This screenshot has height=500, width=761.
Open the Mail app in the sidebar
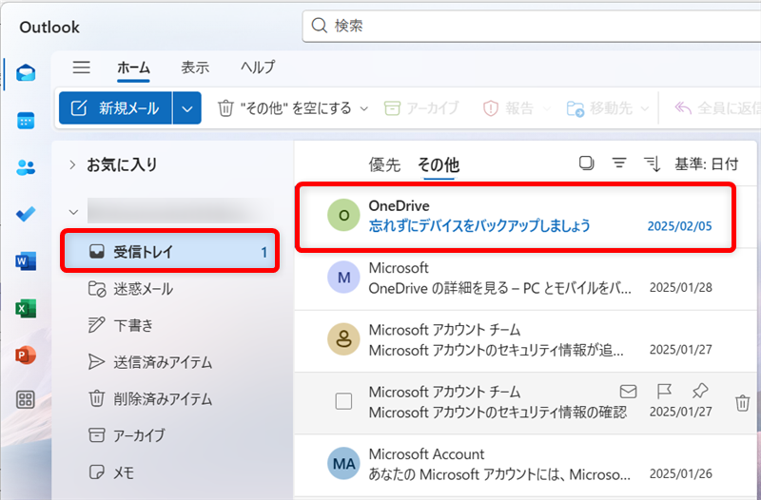pyautogui.click(x=26, y=73)
